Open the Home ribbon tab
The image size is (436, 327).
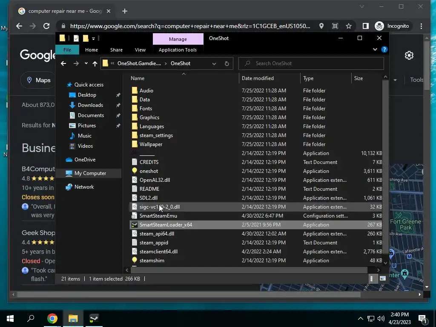click(92, 50)
